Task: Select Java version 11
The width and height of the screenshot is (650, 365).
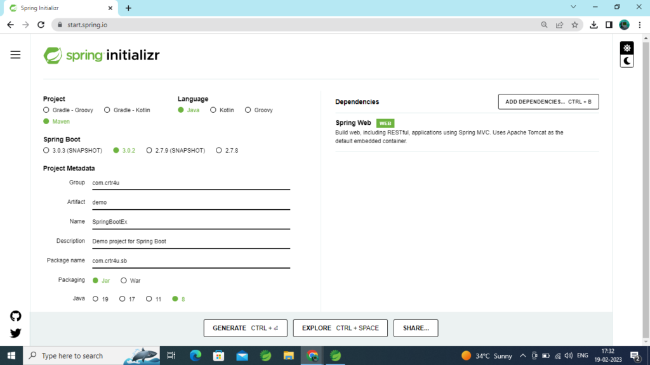Action: tap(154, 299)
